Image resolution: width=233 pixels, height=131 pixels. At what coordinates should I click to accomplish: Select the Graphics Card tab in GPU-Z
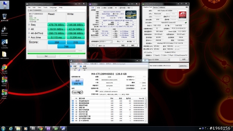147,7
